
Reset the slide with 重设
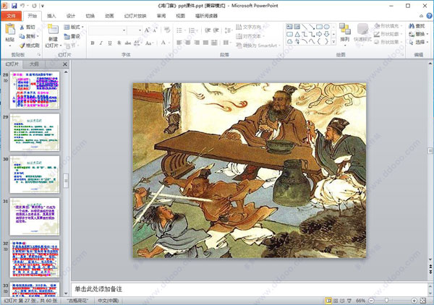(72, 36)
